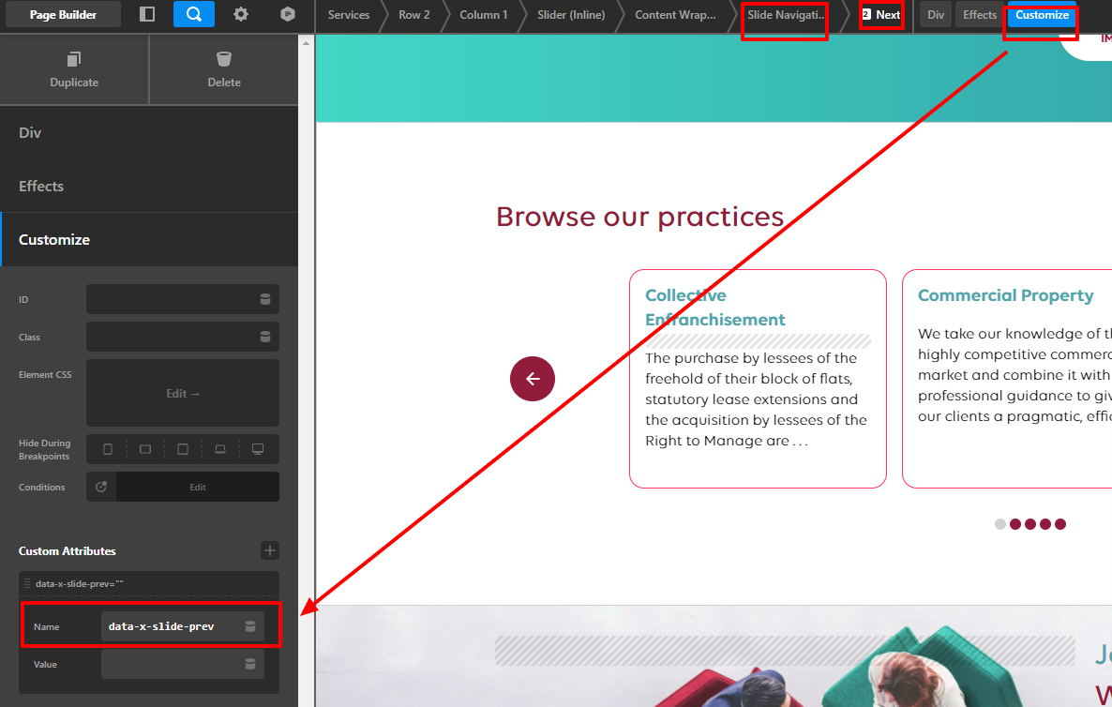1112x707 pixels.
Task: Click the Duplicate icon button
Action: click(x=74, y=69)
